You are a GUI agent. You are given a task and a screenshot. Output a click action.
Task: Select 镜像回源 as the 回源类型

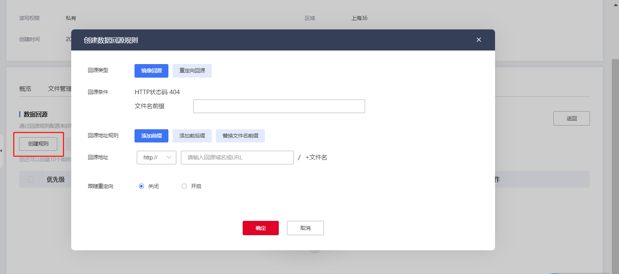pos(151,71)
